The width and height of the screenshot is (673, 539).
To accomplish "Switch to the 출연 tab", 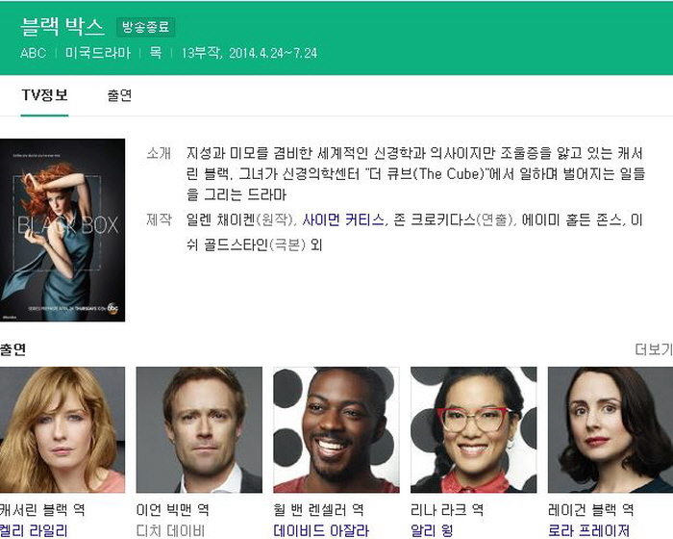I will pyautogui.click(x=119, y=95).
